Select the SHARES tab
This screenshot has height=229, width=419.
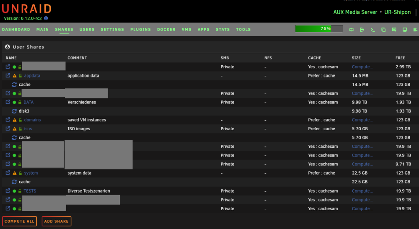coord(64,29)
